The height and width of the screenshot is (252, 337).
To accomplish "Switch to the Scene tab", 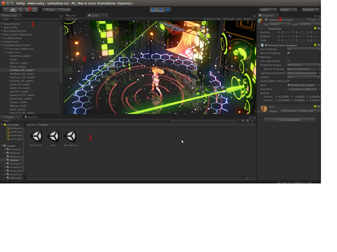I will tap(71, 15).
